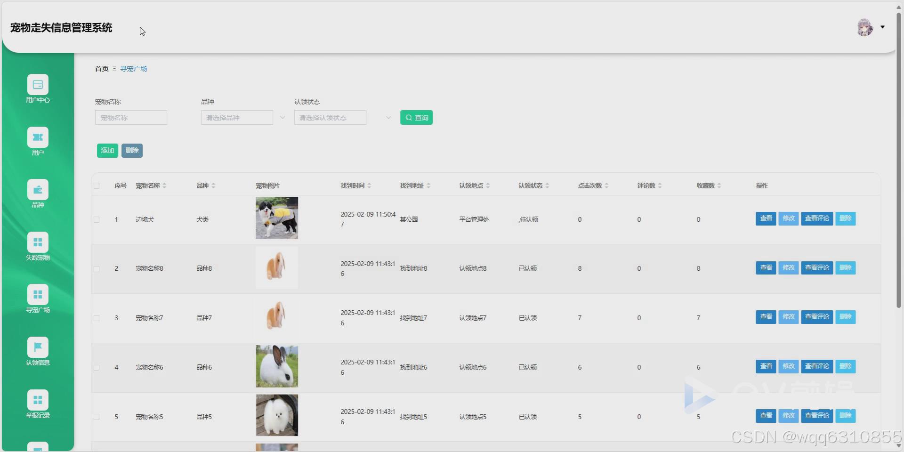Click 修改 for the 宠物名称8 row
Image resolution: width=904 pixels, height=452 pixels.
pos(789,268)
